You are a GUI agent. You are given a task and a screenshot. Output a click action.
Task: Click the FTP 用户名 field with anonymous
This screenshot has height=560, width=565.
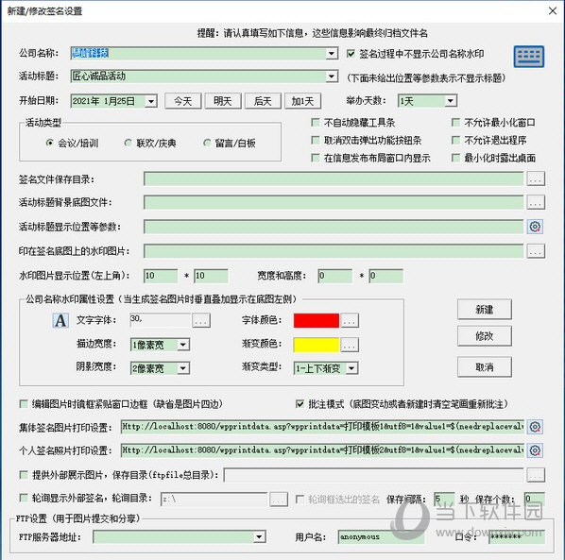[381, 537]
